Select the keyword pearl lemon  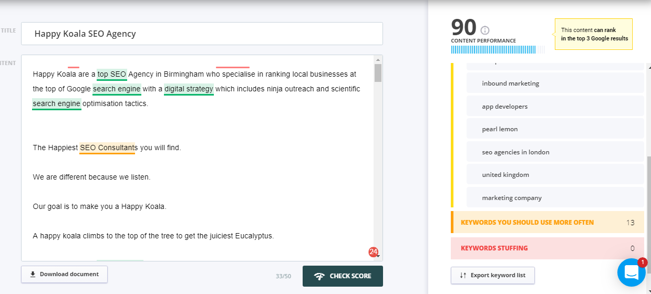coord(555,129)
